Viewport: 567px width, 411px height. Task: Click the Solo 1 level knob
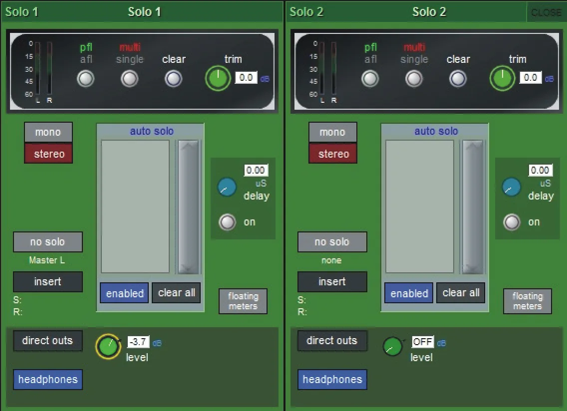108,346
